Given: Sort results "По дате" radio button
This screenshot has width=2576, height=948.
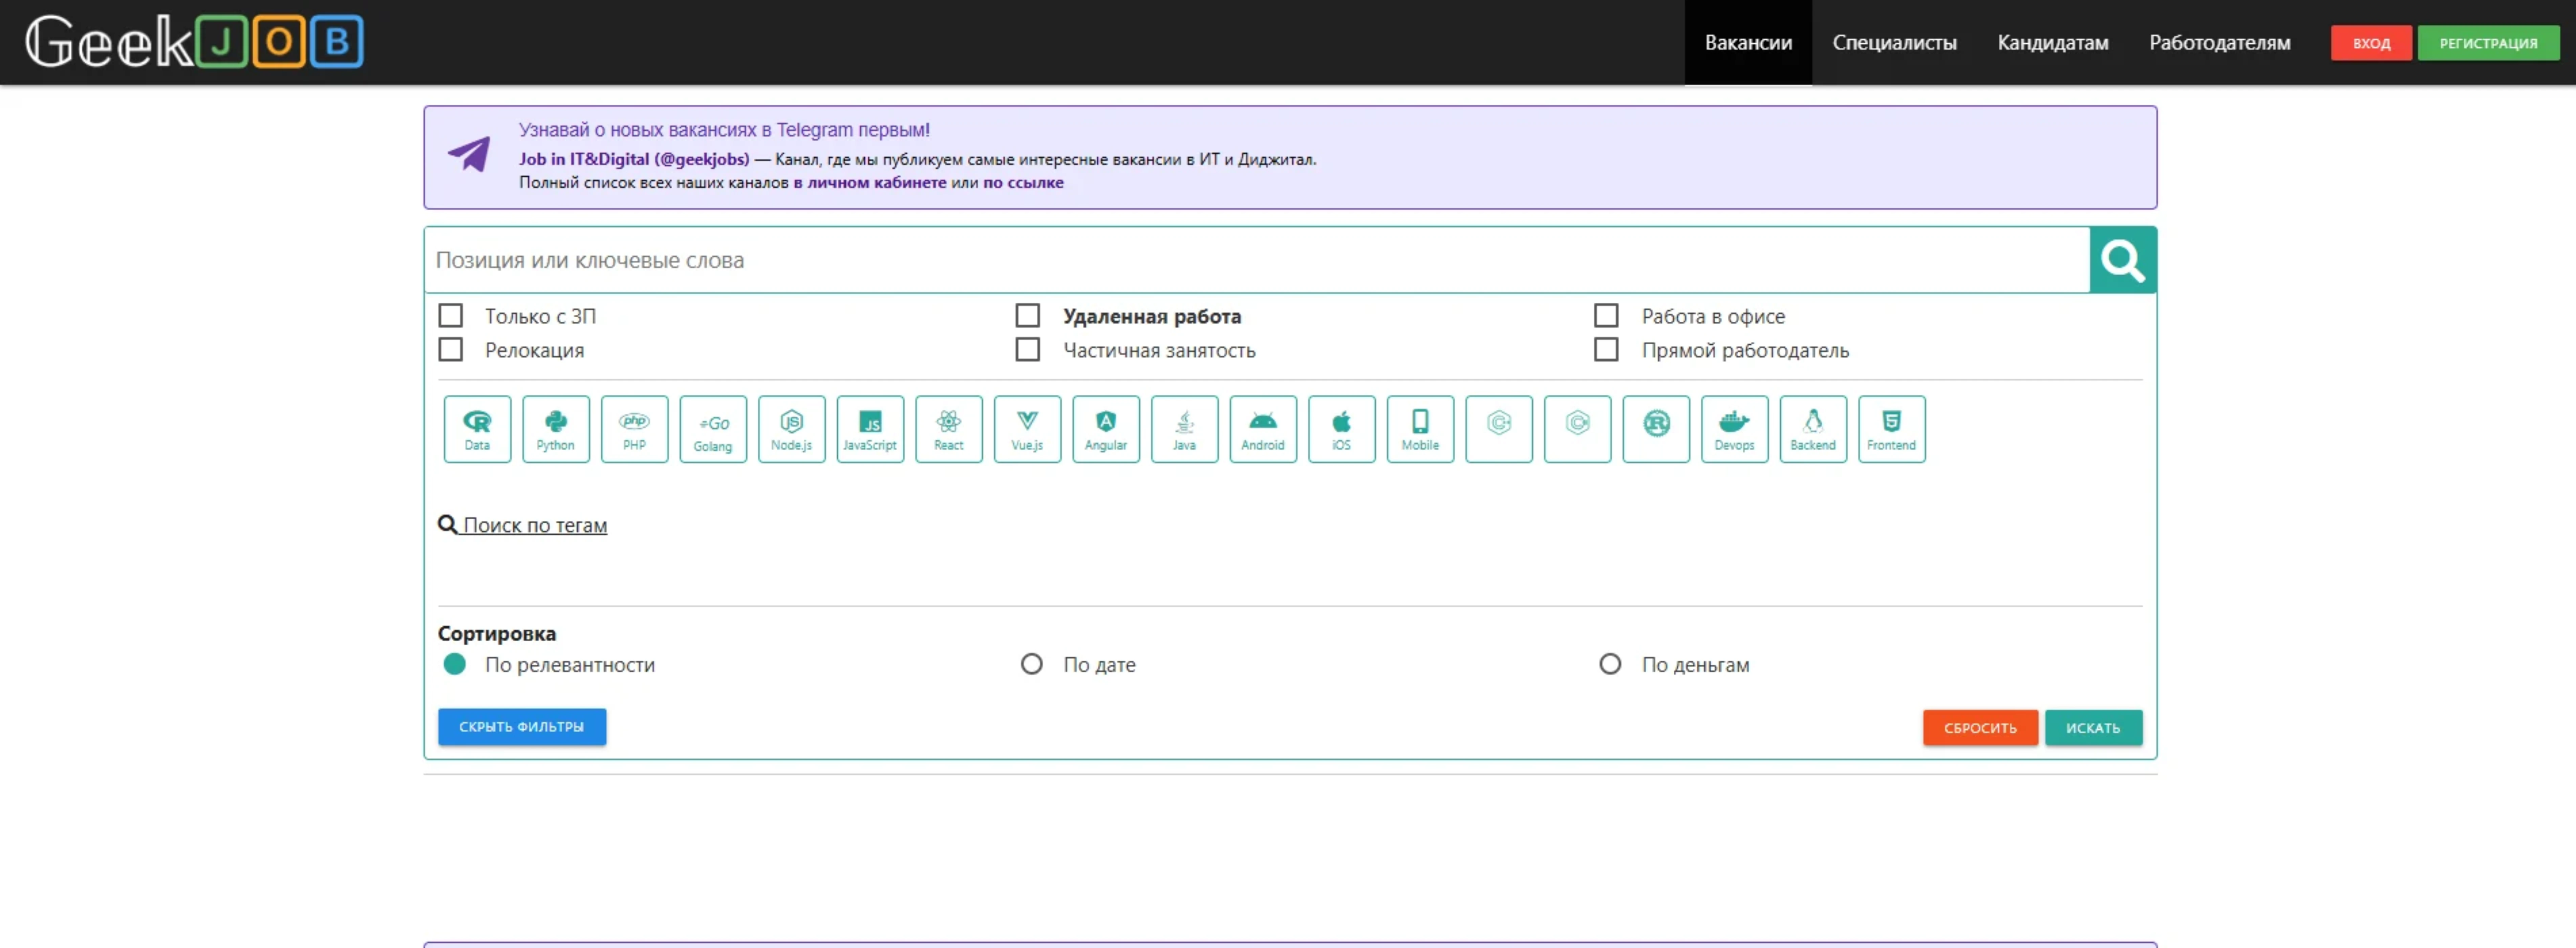Looking at the screenshot, I should pyautogui.click(x=1032, y=664).
